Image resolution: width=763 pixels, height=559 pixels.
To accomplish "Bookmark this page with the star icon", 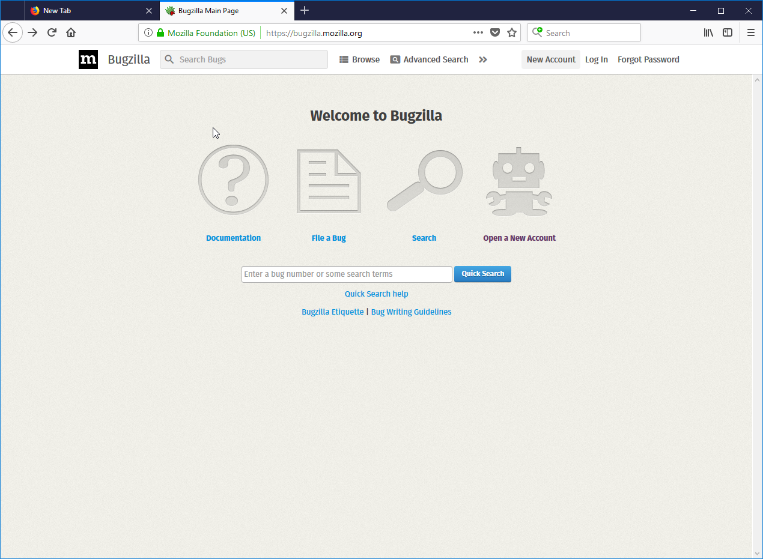I will (512, 33).
